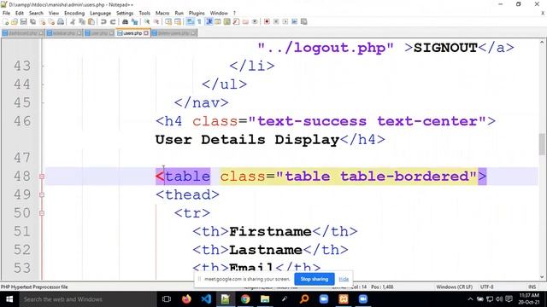The width and height of the screenshot is (547, 307).
Task: Click the Windows Start button
Action: (x=9, y=299)
